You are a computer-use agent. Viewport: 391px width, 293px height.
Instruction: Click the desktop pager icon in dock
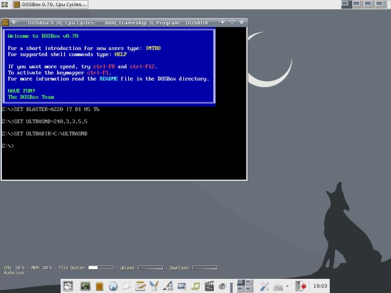(x=244, y=286)
